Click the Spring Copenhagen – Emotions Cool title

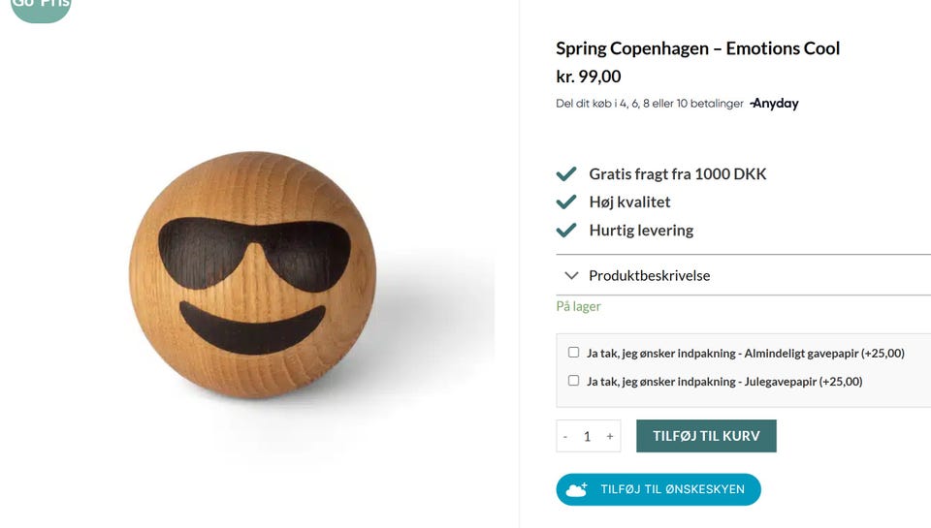pos(697,48)
